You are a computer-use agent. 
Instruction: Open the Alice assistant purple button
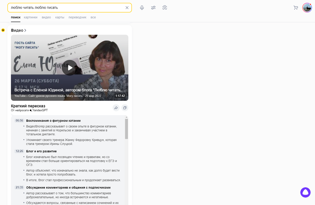(305, 192)
